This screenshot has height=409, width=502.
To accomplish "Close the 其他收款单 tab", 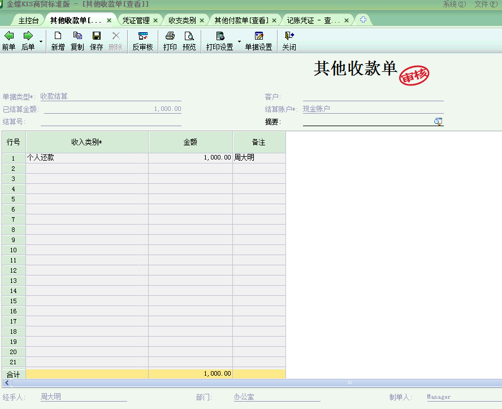I will click(109, 20).
